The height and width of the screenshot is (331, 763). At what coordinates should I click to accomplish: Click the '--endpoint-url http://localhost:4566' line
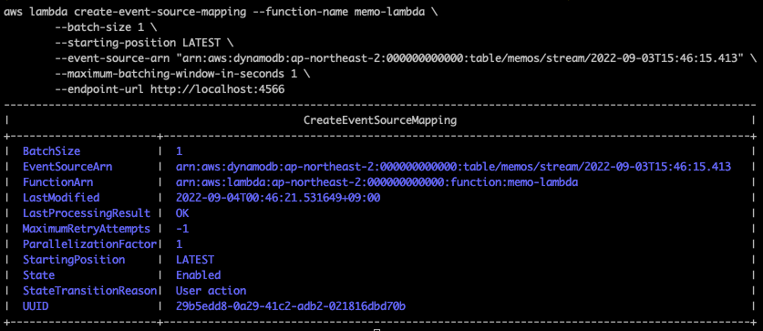coord(170,89)
